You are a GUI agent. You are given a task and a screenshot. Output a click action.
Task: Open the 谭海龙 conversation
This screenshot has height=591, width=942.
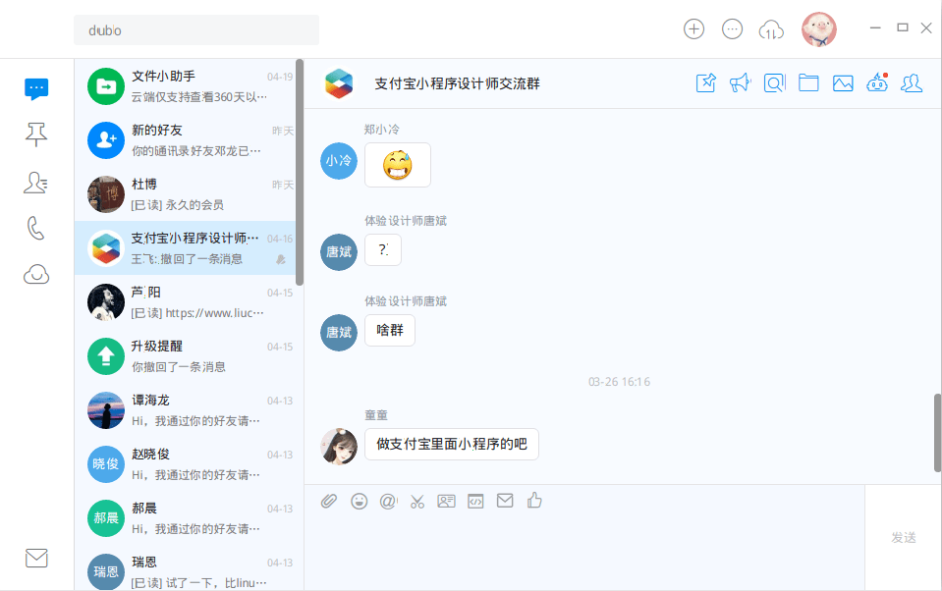click(x=187, y=410)
